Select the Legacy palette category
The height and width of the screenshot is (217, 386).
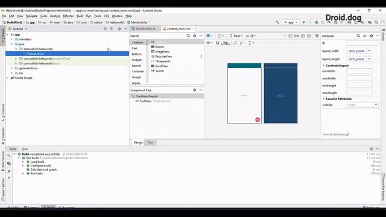pos(136,83)
